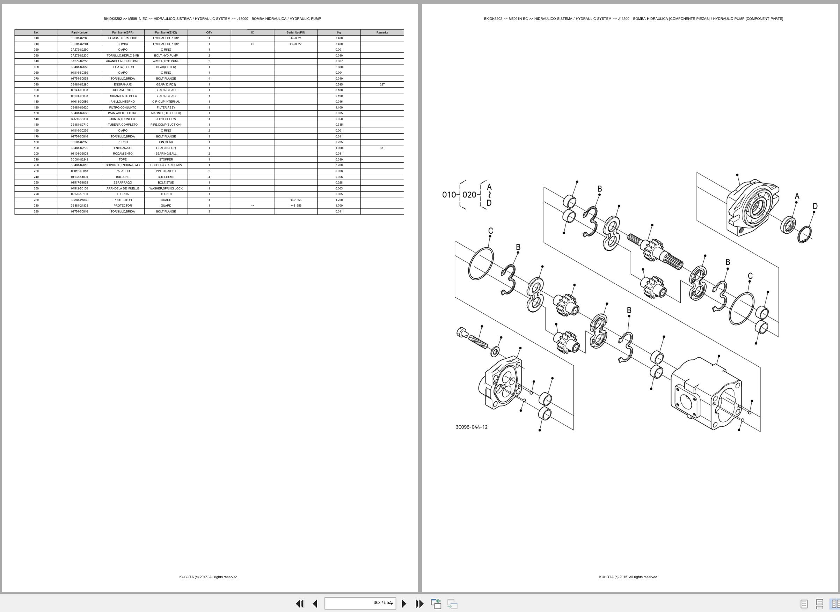Click the Serial No./PIN column header
Screen dimensions: 840x612
295,32
